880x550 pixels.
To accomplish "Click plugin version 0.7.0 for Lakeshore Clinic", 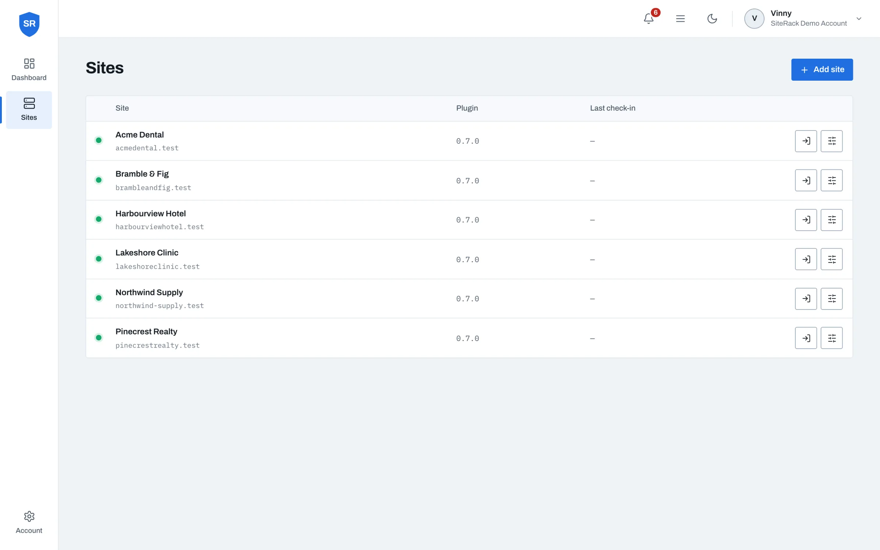I will [x=467, y=260].
